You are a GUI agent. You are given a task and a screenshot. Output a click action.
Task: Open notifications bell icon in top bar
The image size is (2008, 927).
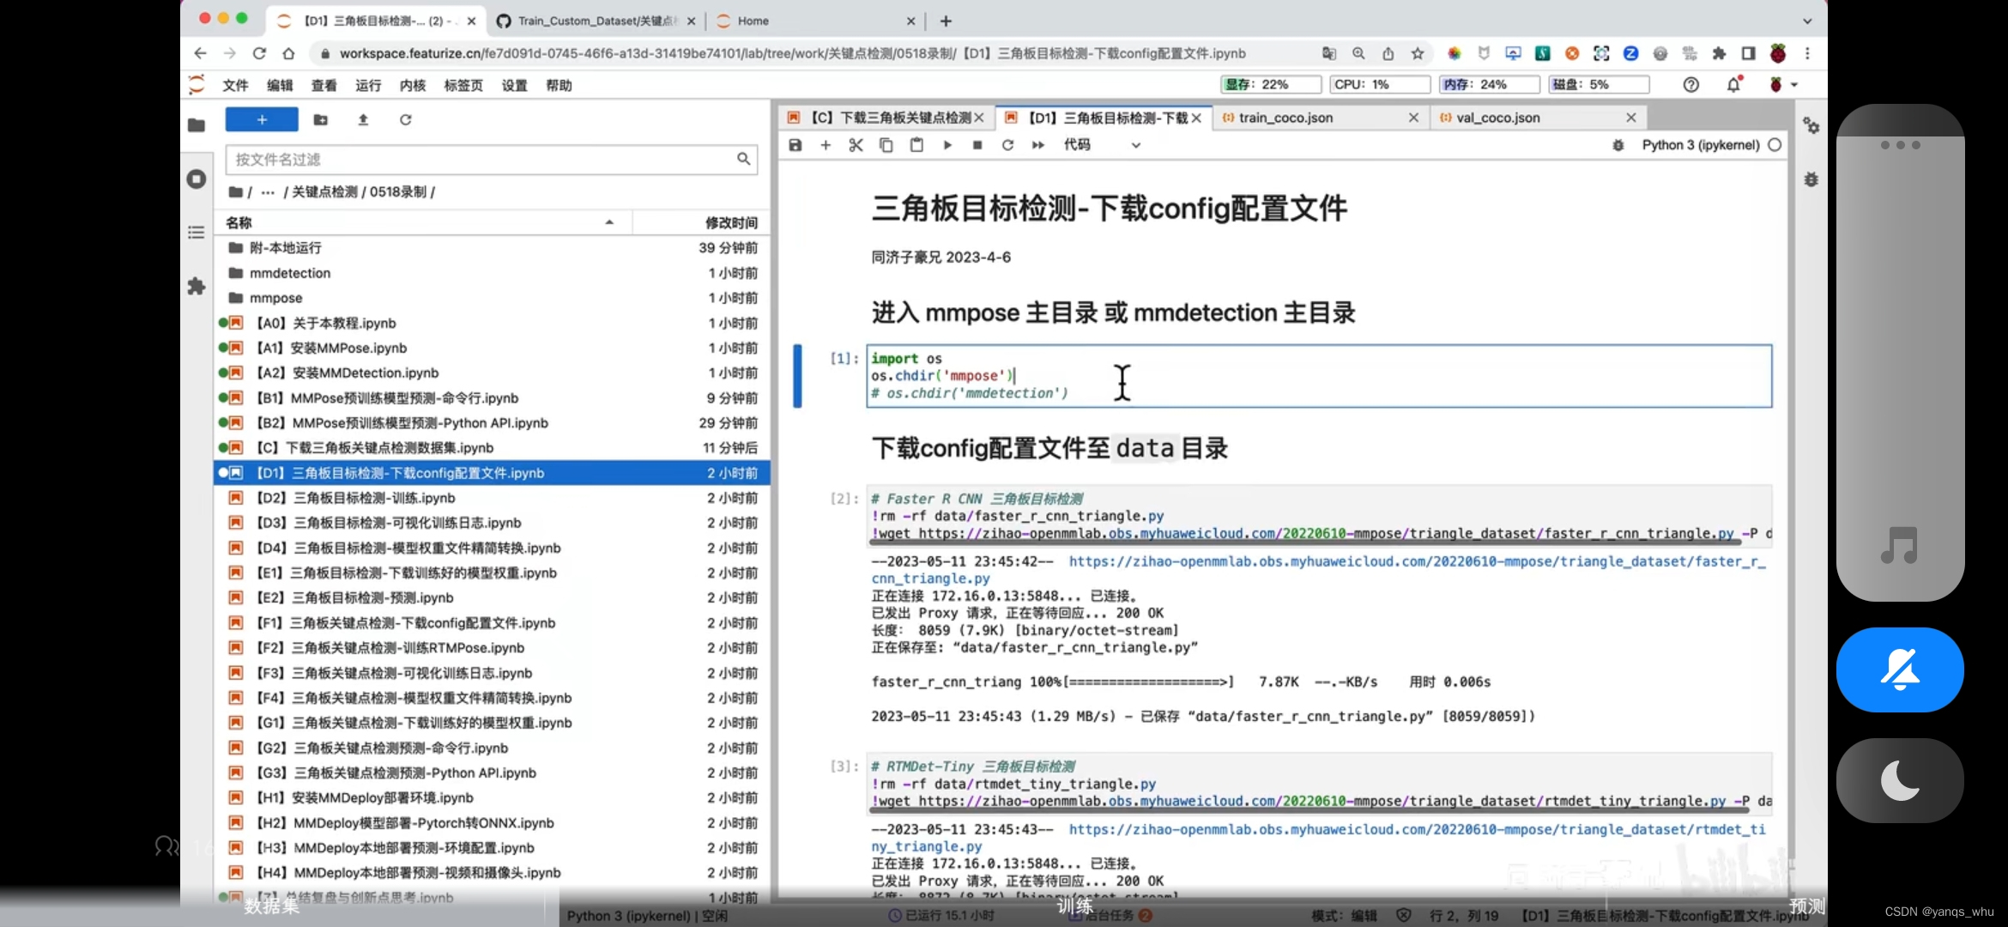pos(1734,84)
